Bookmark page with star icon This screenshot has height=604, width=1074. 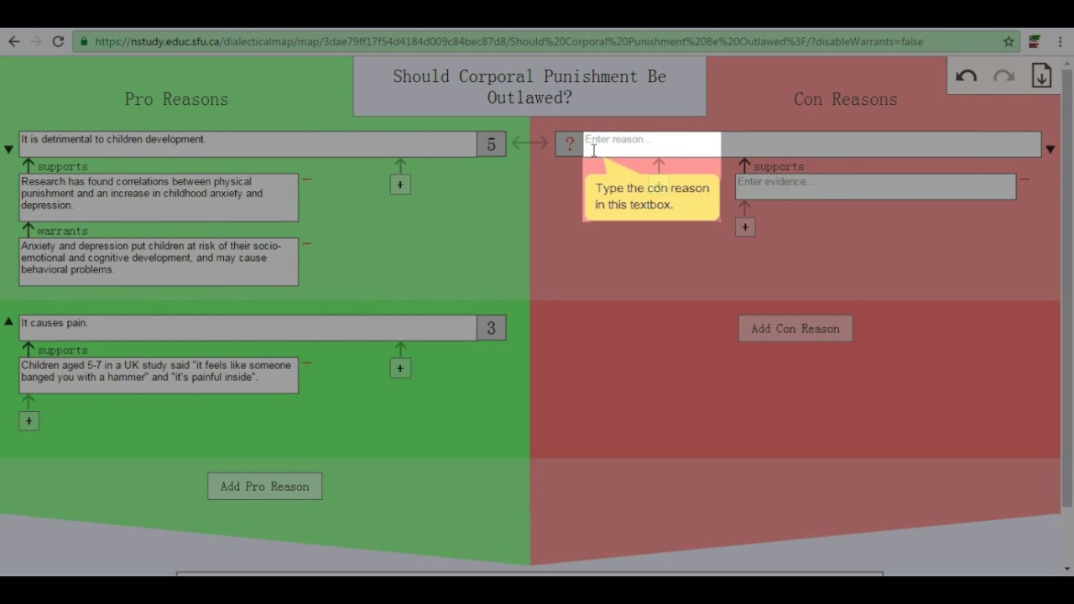coord(1009,41)
